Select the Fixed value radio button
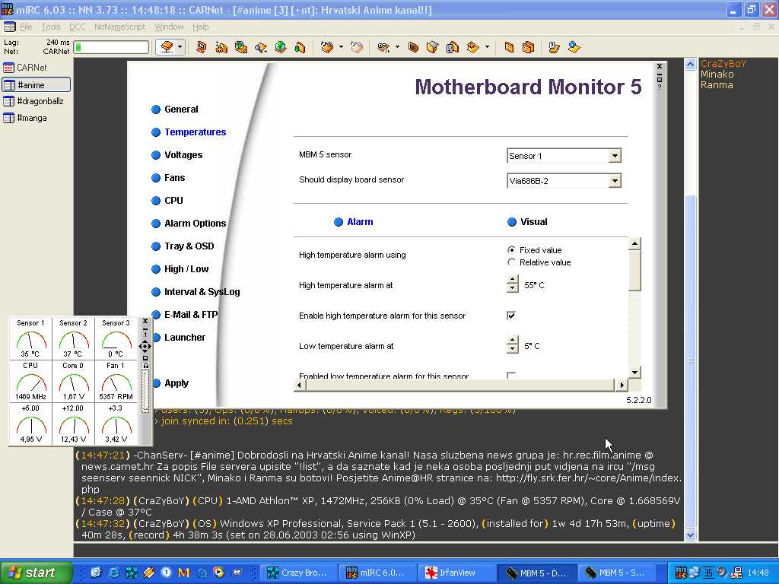 click(x=511, y=250)
